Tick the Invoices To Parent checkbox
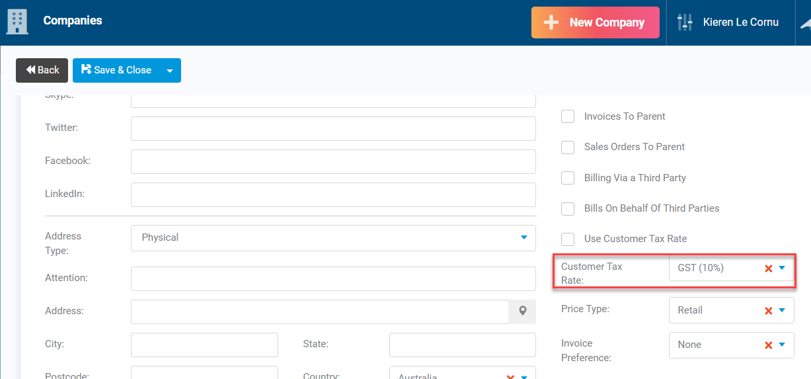Image resolution: width=811 pixels, height=379 pixels. [x=568, y=116]
